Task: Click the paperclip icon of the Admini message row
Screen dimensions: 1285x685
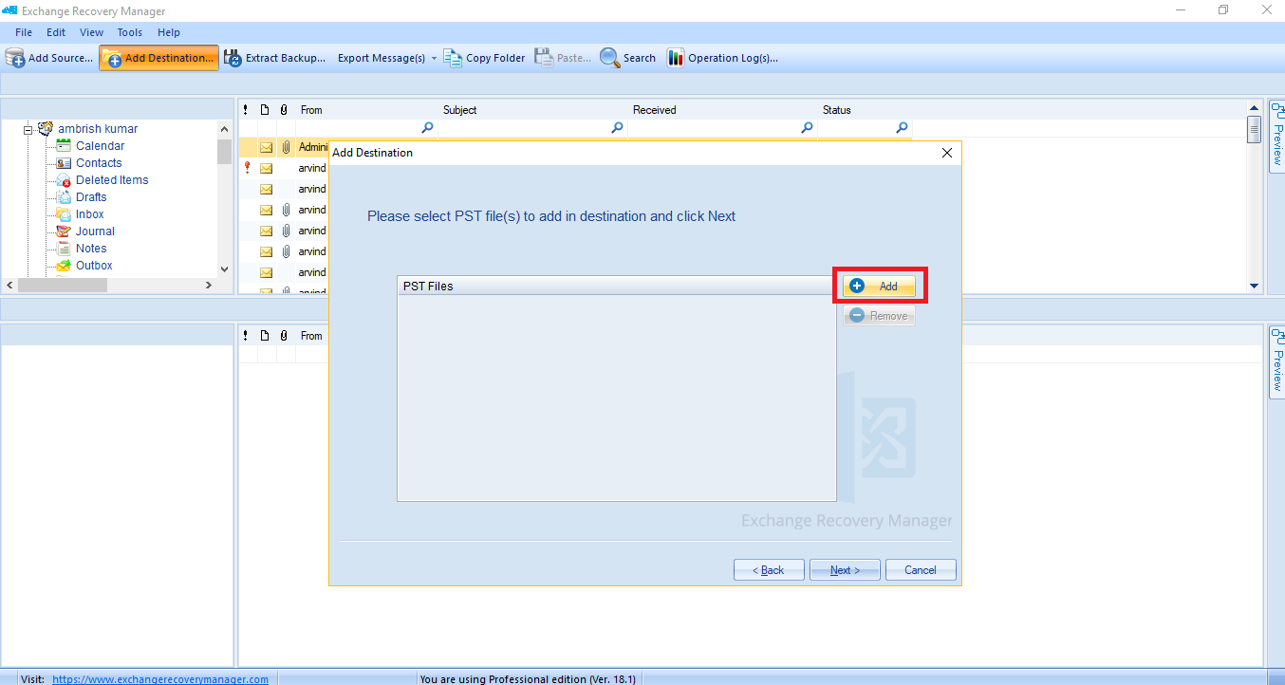Action: (286, 147)
